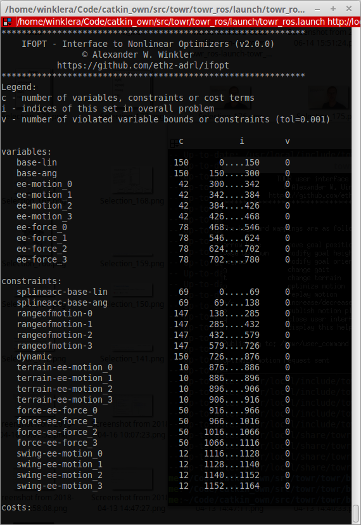Viewport: 361px width, 525px height.
Task: Click the 'rangeofmotion-1' constraint name
Action: coord(54,324)
